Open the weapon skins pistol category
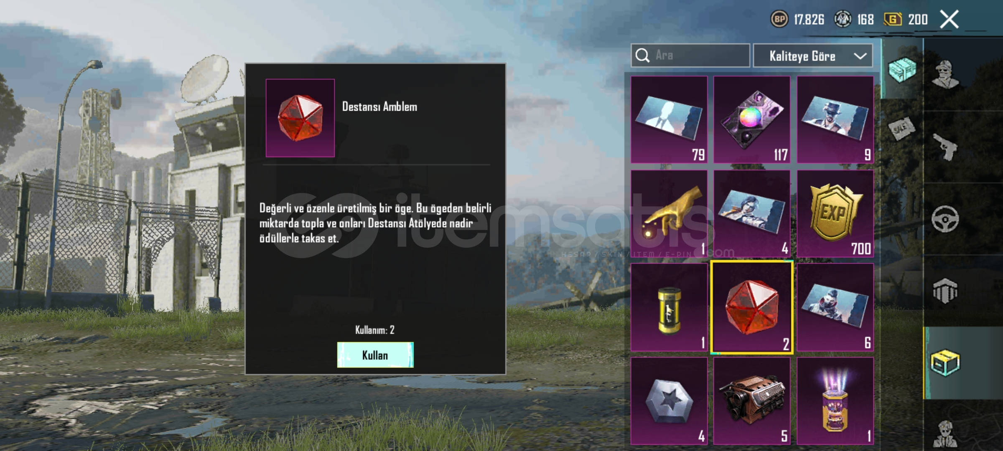The image size is (1003, 451). pos(946,147)
